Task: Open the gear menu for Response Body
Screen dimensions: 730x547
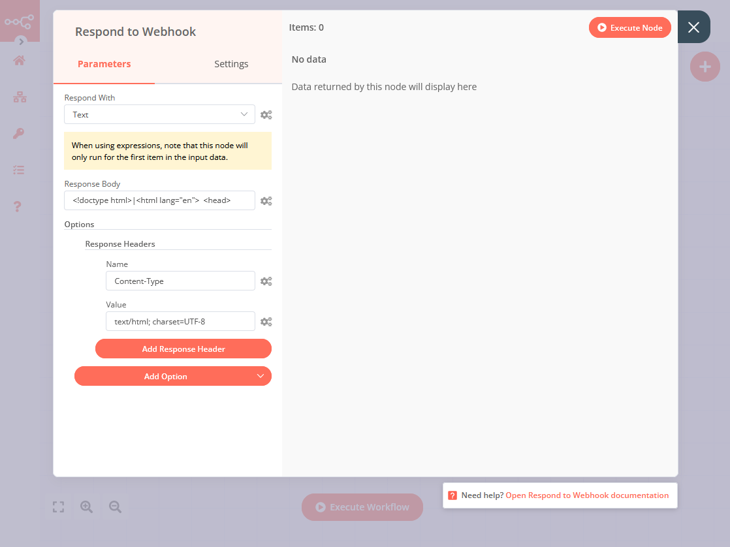Action: pos(266,200)
